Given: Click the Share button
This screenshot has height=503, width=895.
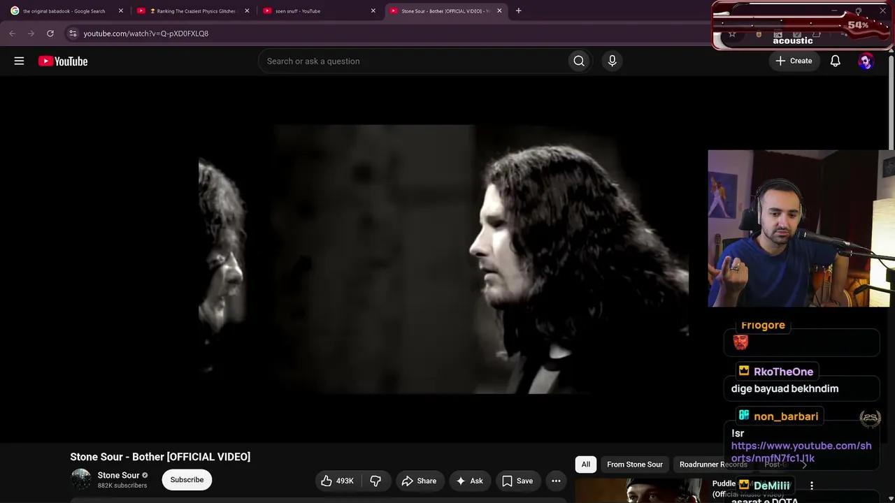Looking at the screenshot, I should click(x=419, y=481).
